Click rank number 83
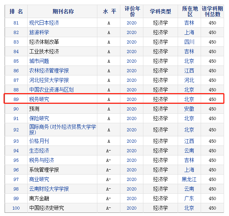Image resolution: width=229 pixels, height=216 pixels. [x=16, y=42]
